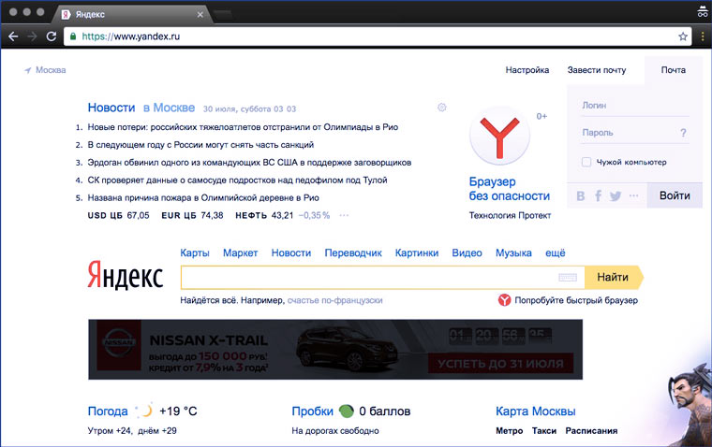The height and width of the screenshot is (447, 712).
Task: Click the green traffic indicator circle
Action: 347,411
